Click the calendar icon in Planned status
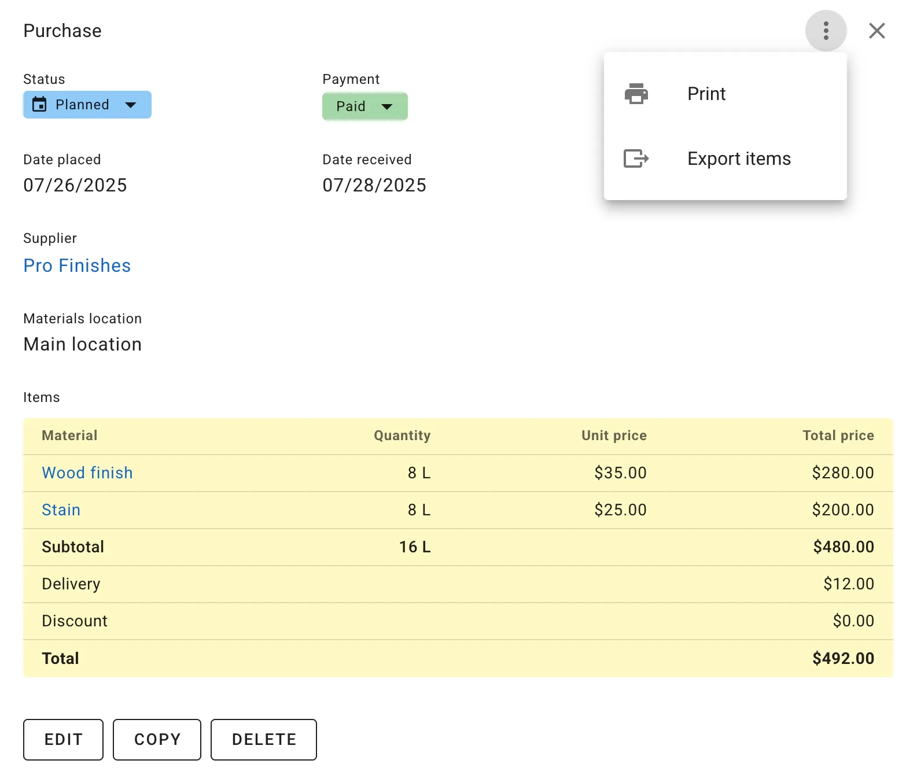 pos(39,105)
